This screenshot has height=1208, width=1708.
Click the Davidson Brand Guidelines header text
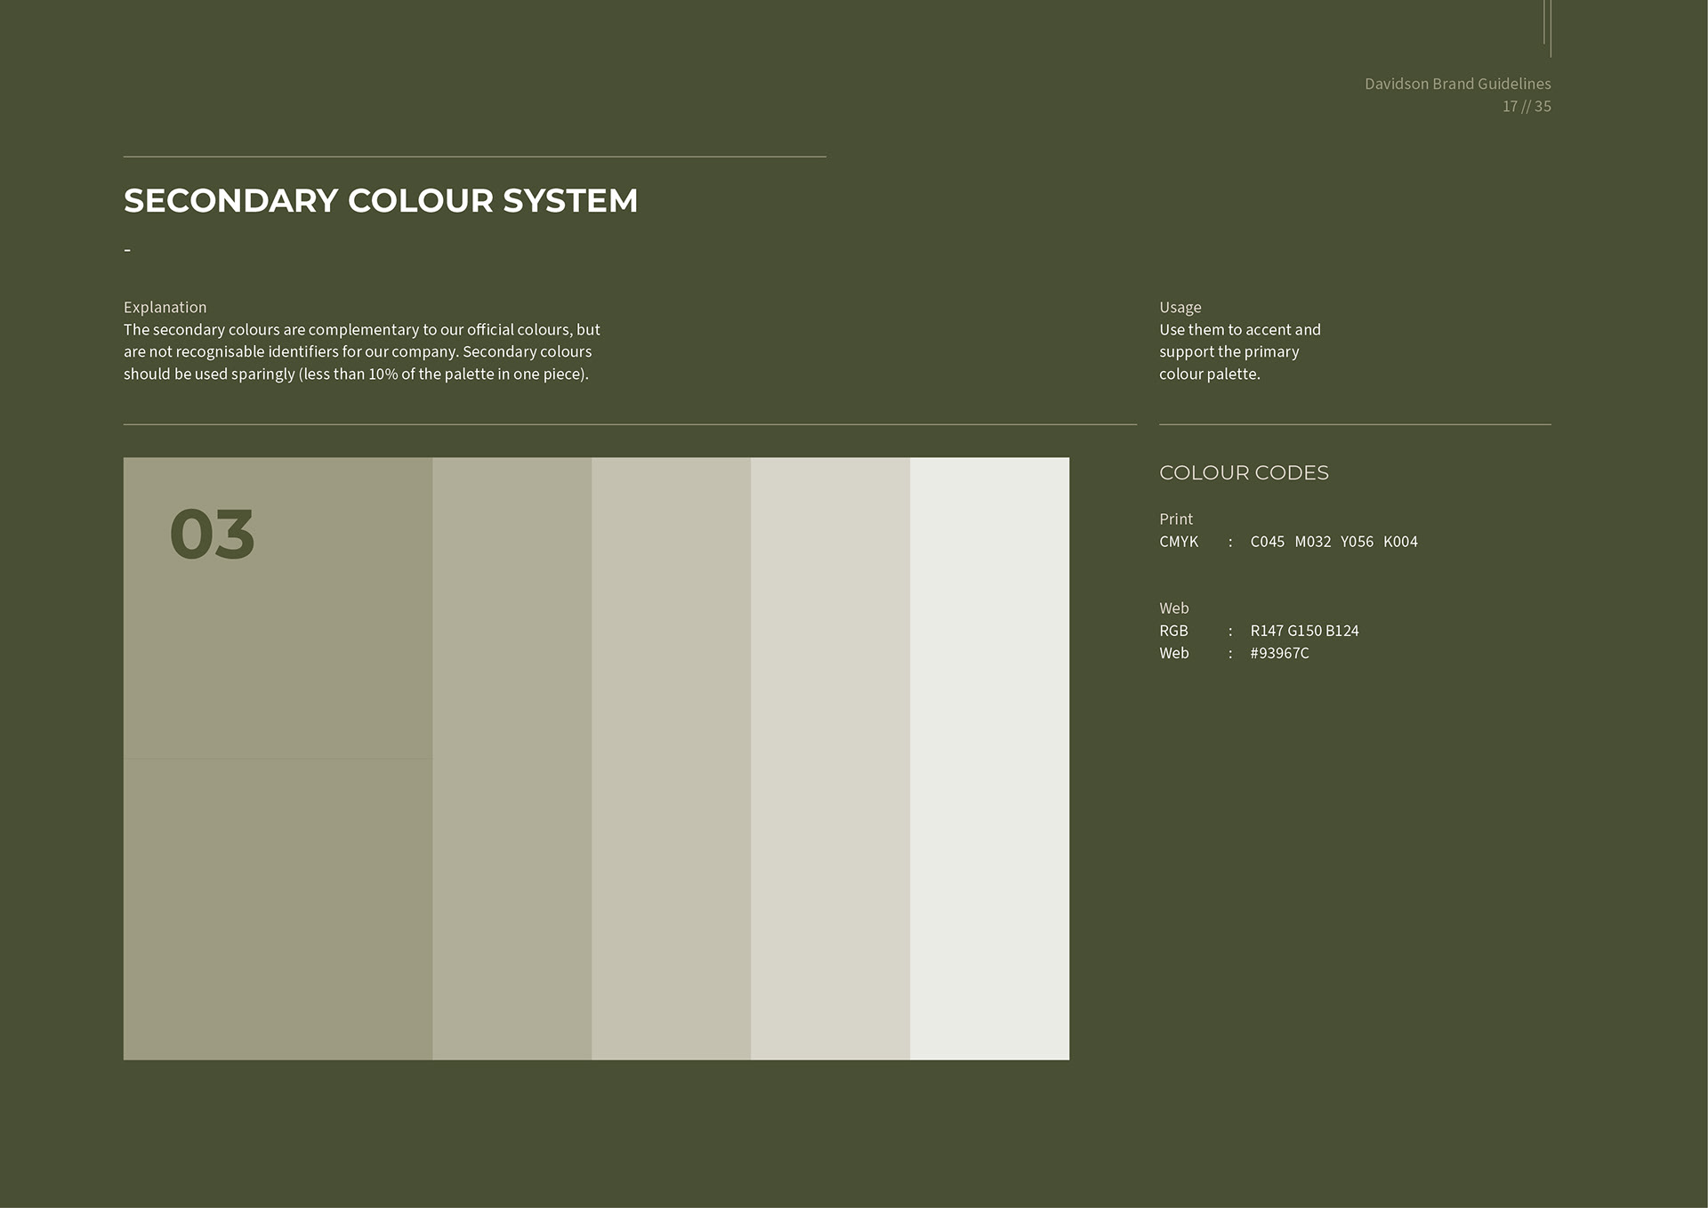(x=1457, y=84)
